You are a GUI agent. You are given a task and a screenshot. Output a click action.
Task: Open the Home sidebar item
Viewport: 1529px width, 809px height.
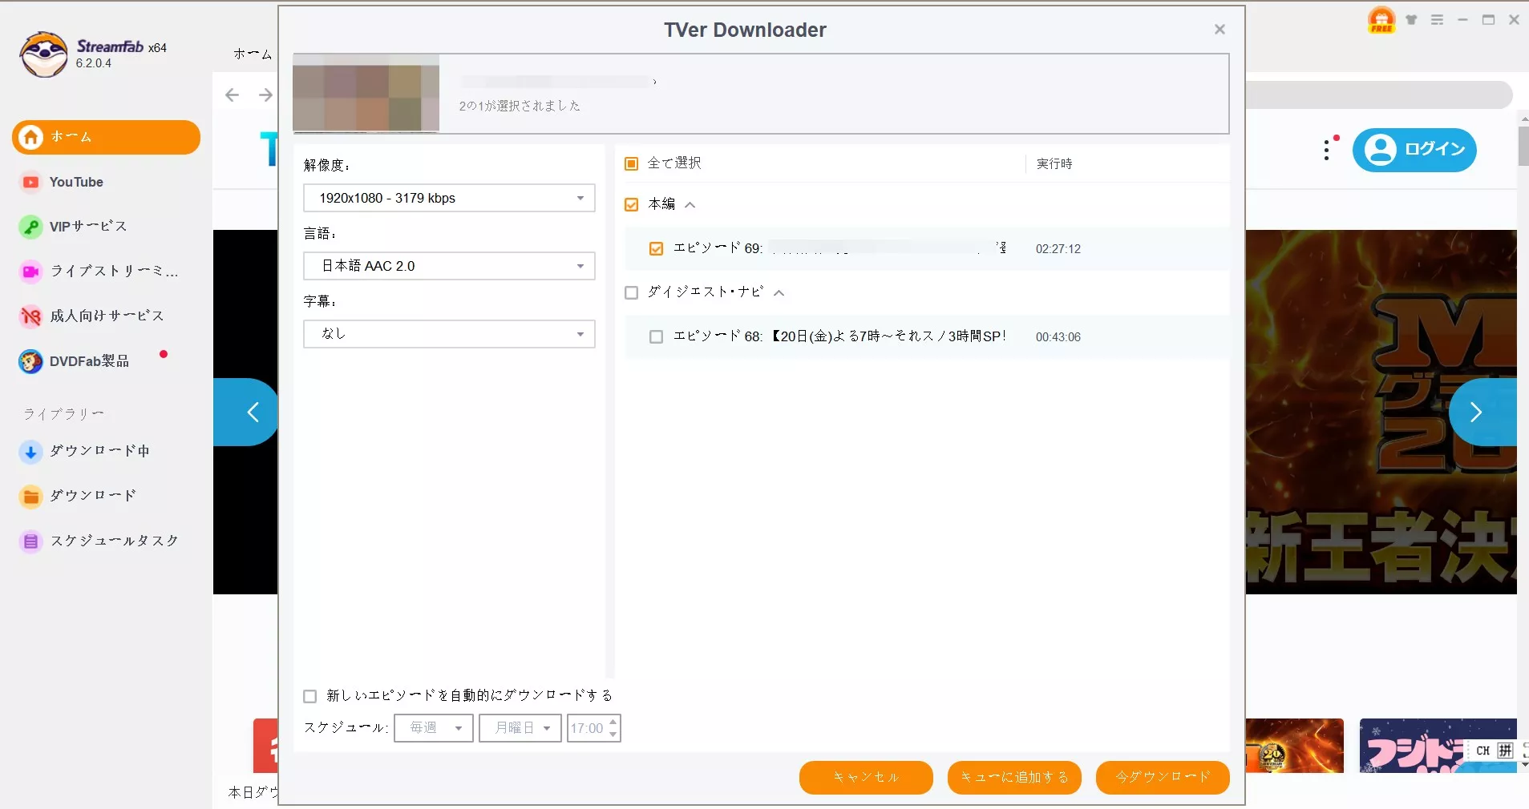tap(106, 137)
